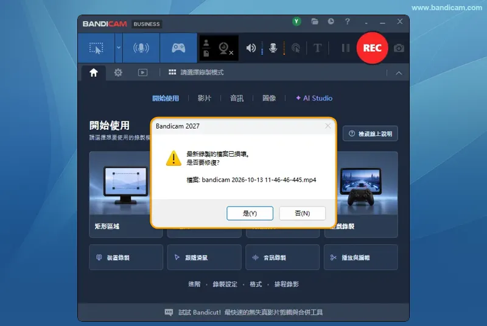Click 是(Y) to repair the file
The width and height of the screenshot is (487, 326).
tap(250, 213)
